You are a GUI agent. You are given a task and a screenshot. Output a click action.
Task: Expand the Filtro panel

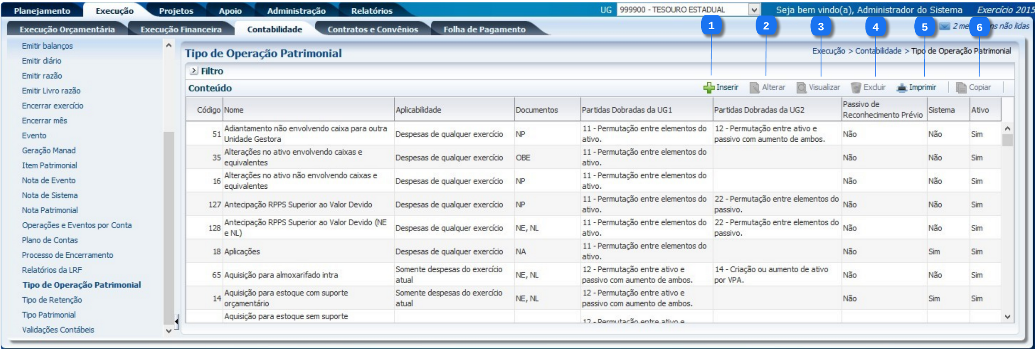click(x=194, y=71)
